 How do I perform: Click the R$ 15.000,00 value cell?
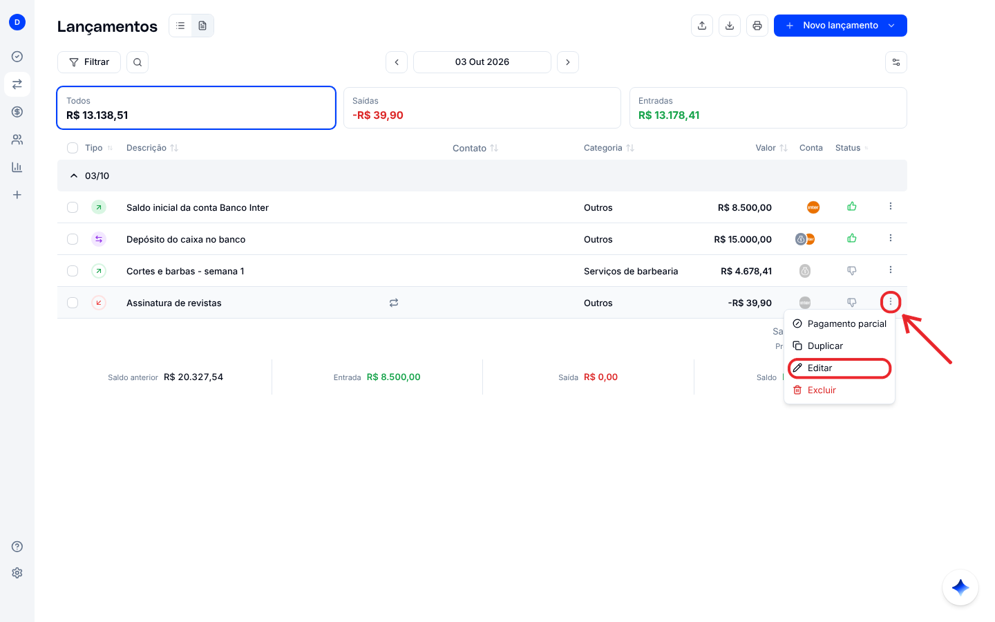pyautogui.click(x=743, y=239)
